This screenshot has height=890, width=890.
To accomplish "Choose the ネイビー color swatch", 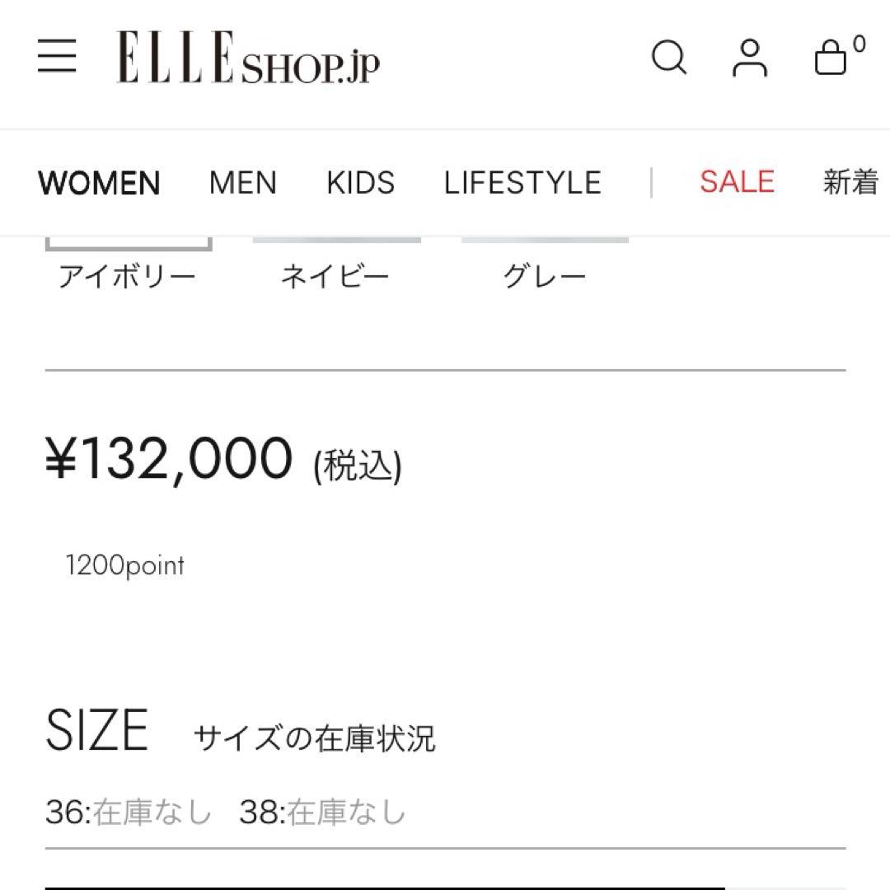I will [x=335, y=264].
